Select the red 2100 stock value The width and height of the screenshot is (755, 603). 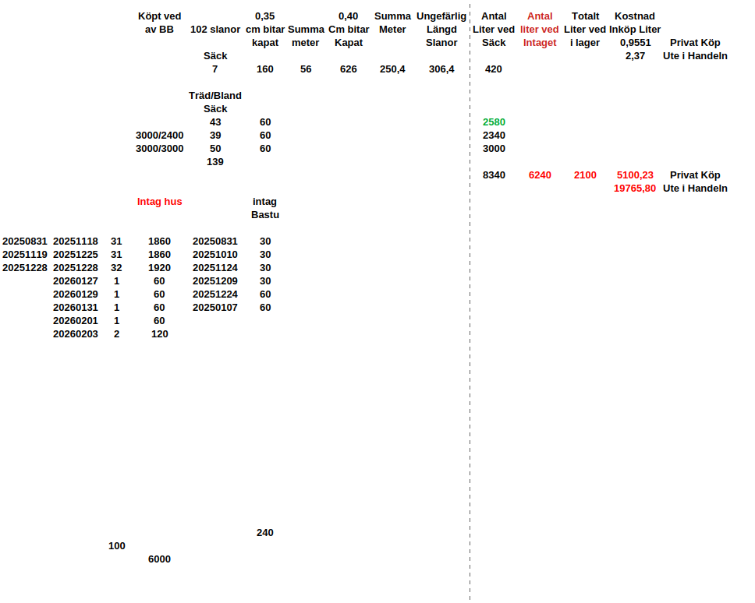click(x=585, y=175)
